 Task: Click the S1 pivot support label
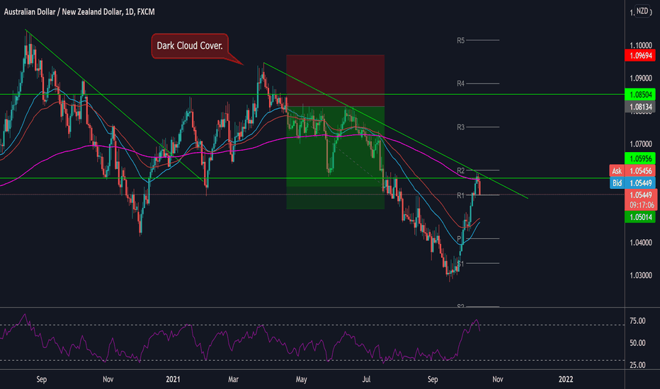(461, 264)
